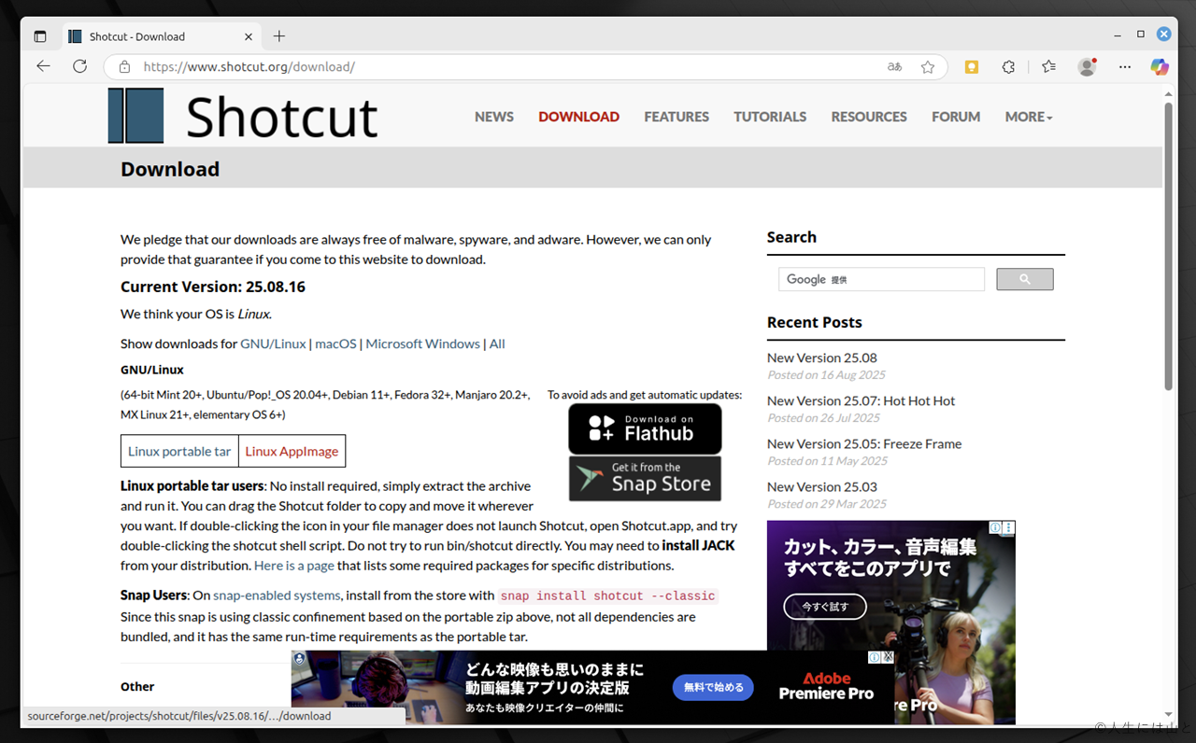Click the search magnifier button
Screen dimensions: 1196x743
[1024, 279]
